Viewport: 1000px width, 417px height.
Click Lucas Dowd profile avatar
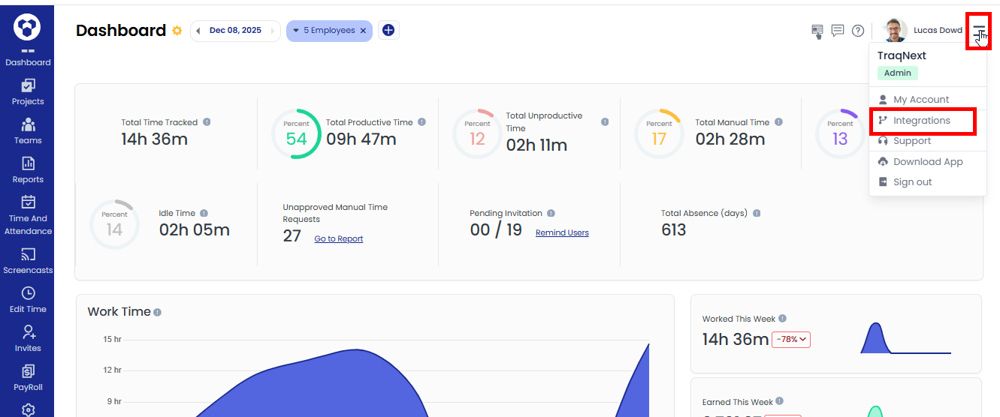click(895, 31)
